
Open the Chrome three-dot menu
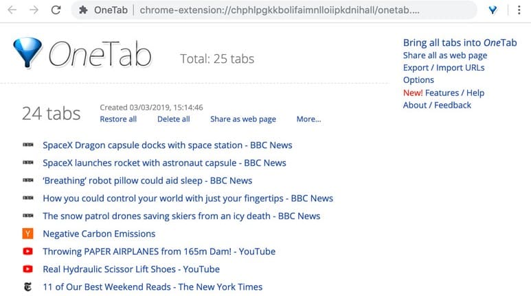[519, 10]
